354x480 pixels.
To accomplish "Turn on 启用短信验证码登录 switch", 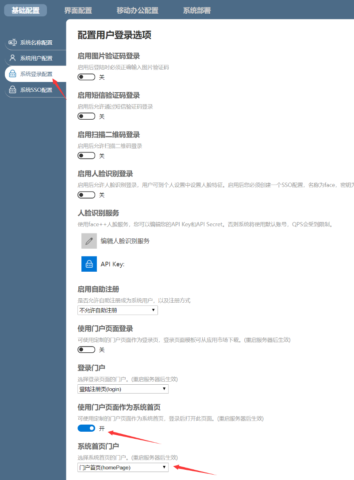I will [x=86, y=117].
